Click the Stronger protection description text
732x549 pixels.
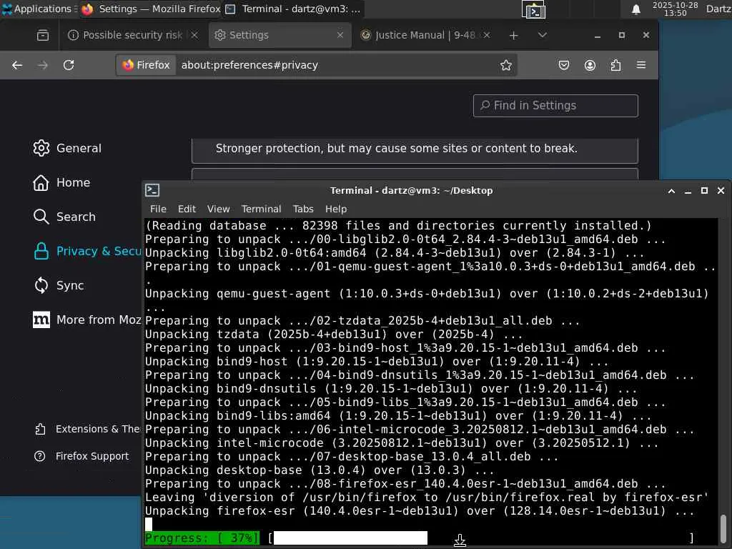tap(396, 149)
